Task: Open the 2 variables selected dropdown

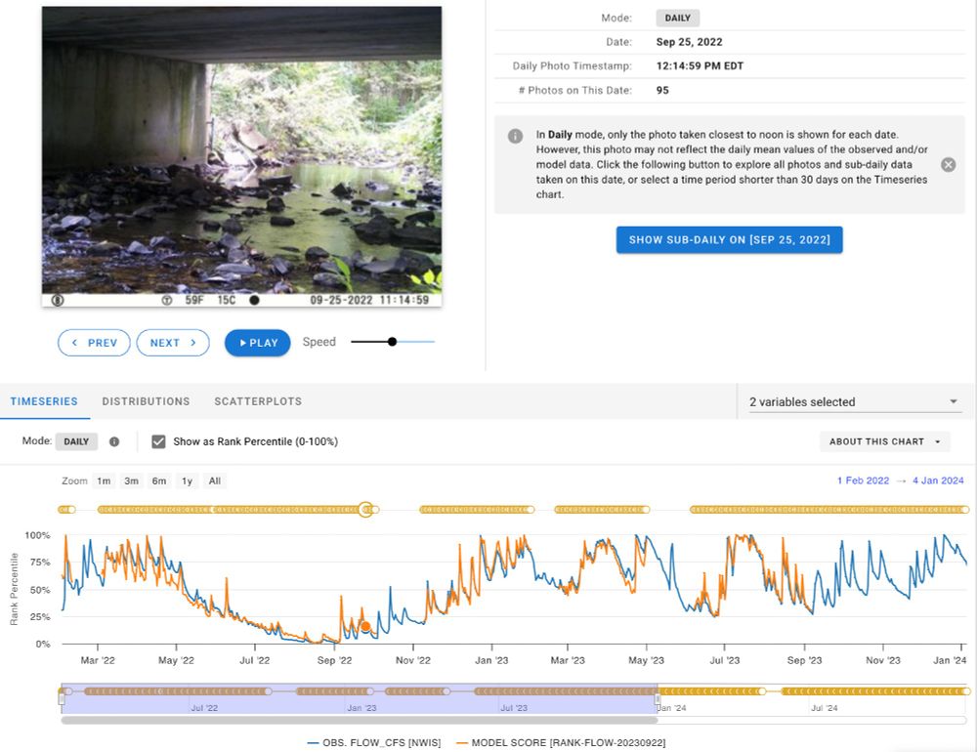Action: pos(855,401)
